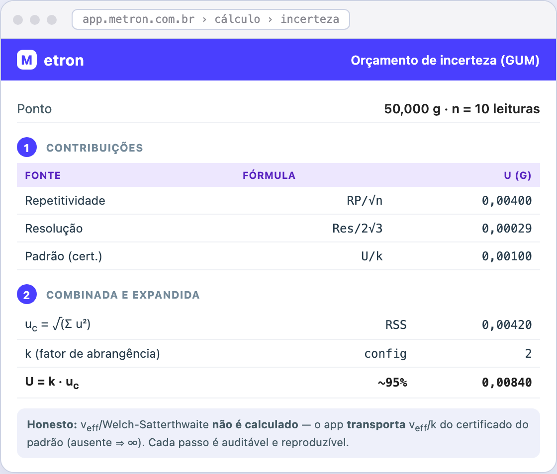557x474 pixels.
Task: Click the 'U (G)' column header
Action: (x=518, y=175)
